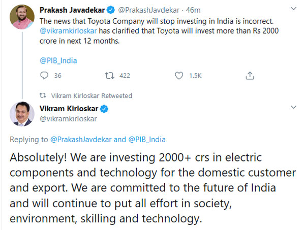This screenshot has height=230, width=305.
Task: Open the chevron menu on Prakash Javadekar's tweet
Action: (x=293, y=10)
